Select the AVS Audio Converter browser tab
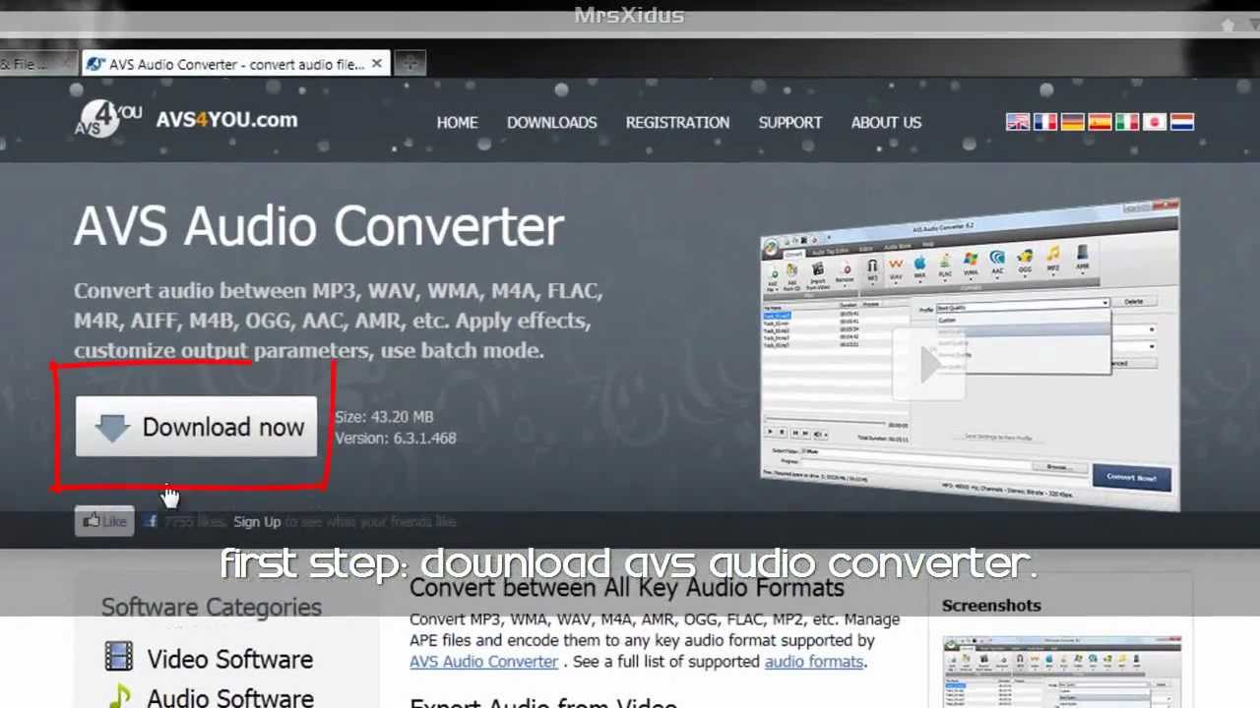 coord(236,64)
